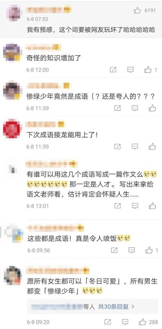Like the '惨绿少年竟然是成语' comment
The height and width of the screenshot is (329, 162).
tap(152, 108)
